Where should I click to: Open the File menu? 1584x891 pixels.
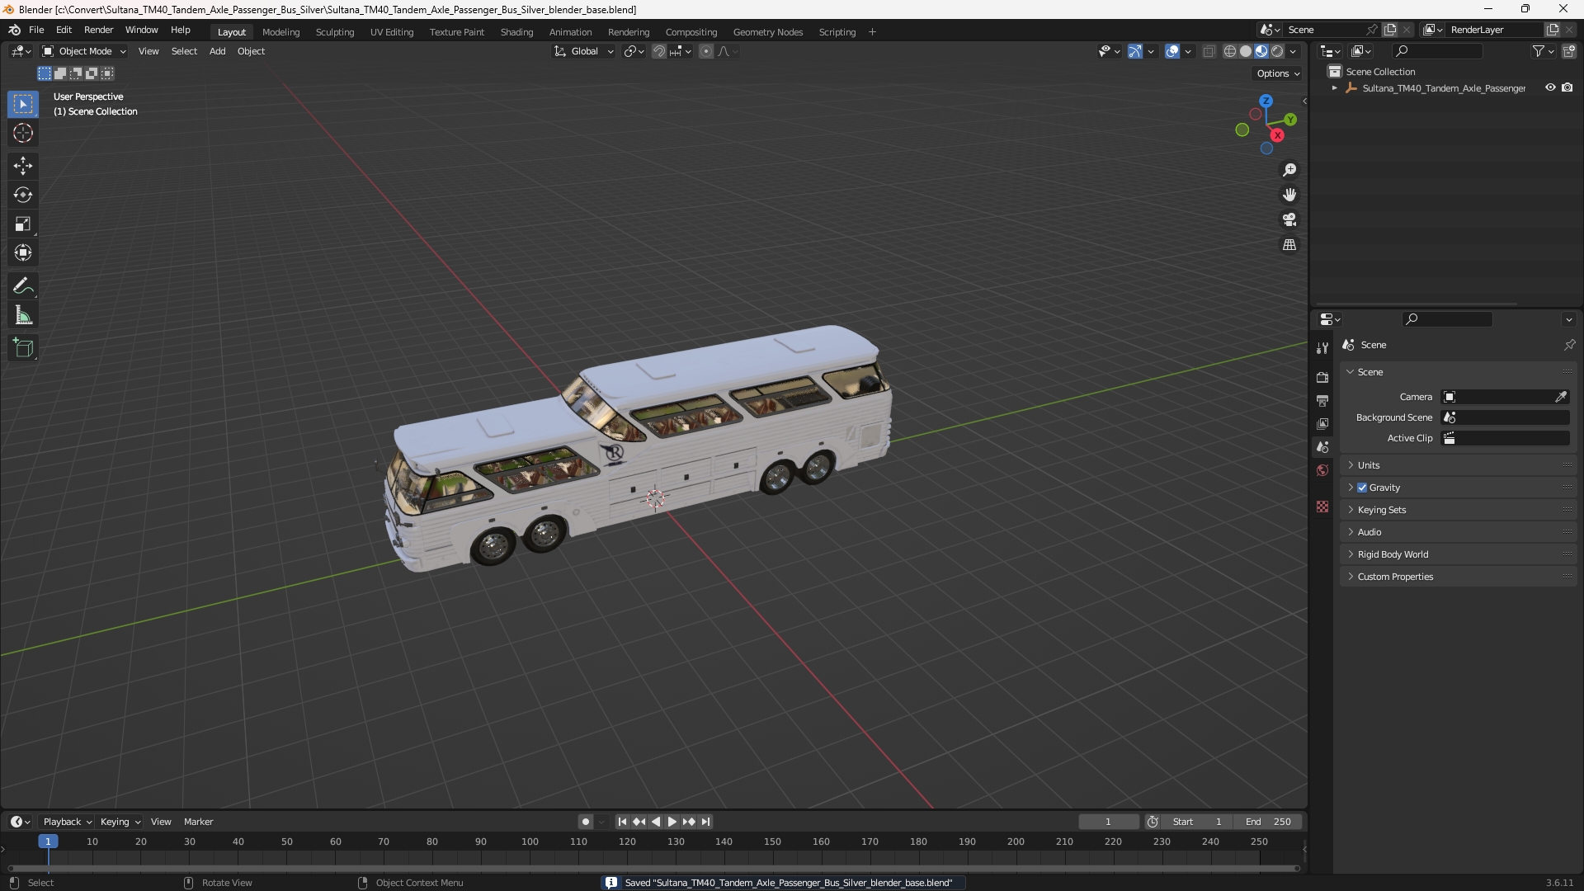pos(36,30)
